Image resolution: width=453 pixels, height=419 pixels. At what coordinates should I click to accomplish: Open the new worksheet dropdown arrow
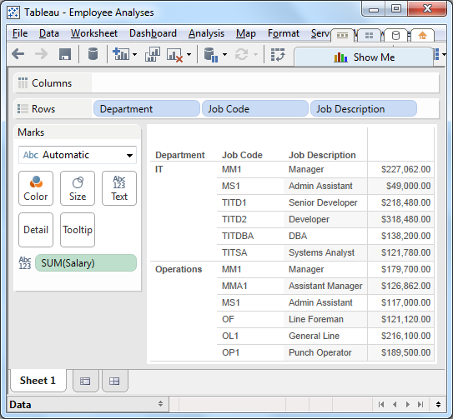(134, 54)
